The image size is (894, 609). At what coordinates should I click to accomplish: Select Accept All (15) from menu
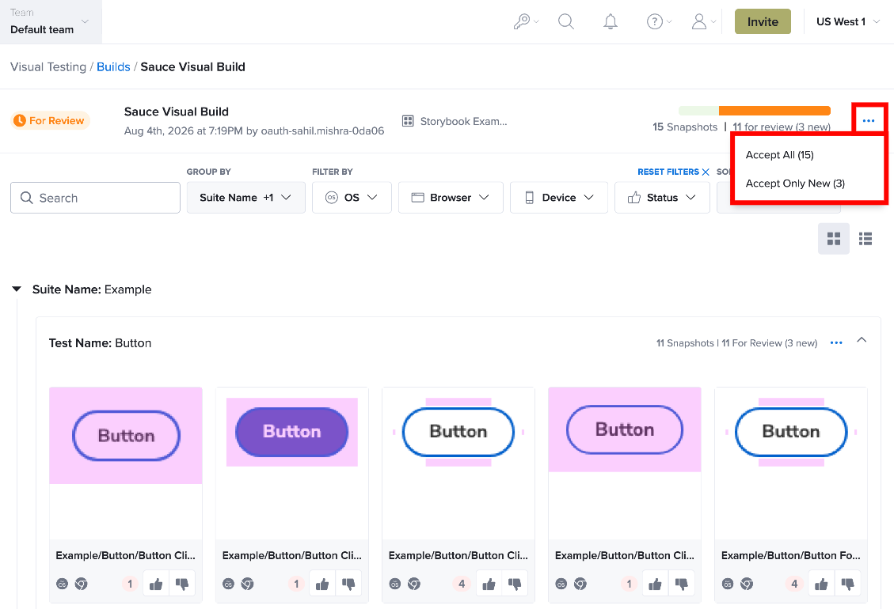pyautogui.click(x=779, y=155)
